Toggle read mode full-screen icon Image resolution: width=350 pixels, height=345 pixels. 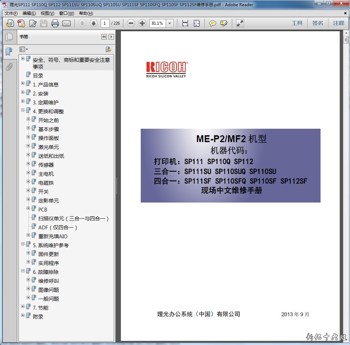pyautogui.click(x=240, y=23)
